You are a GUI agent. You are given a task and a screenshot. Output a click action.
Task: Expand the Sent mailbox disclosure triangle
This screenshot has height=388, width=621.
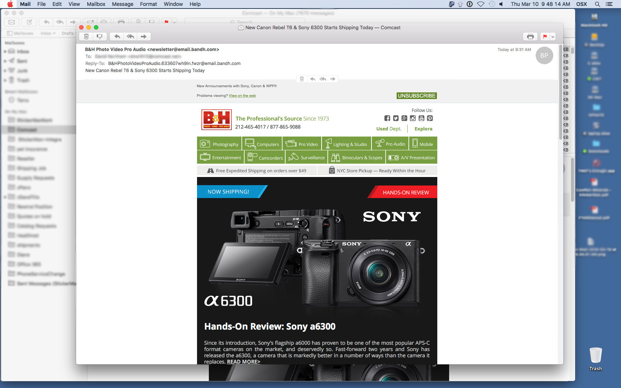5,61
